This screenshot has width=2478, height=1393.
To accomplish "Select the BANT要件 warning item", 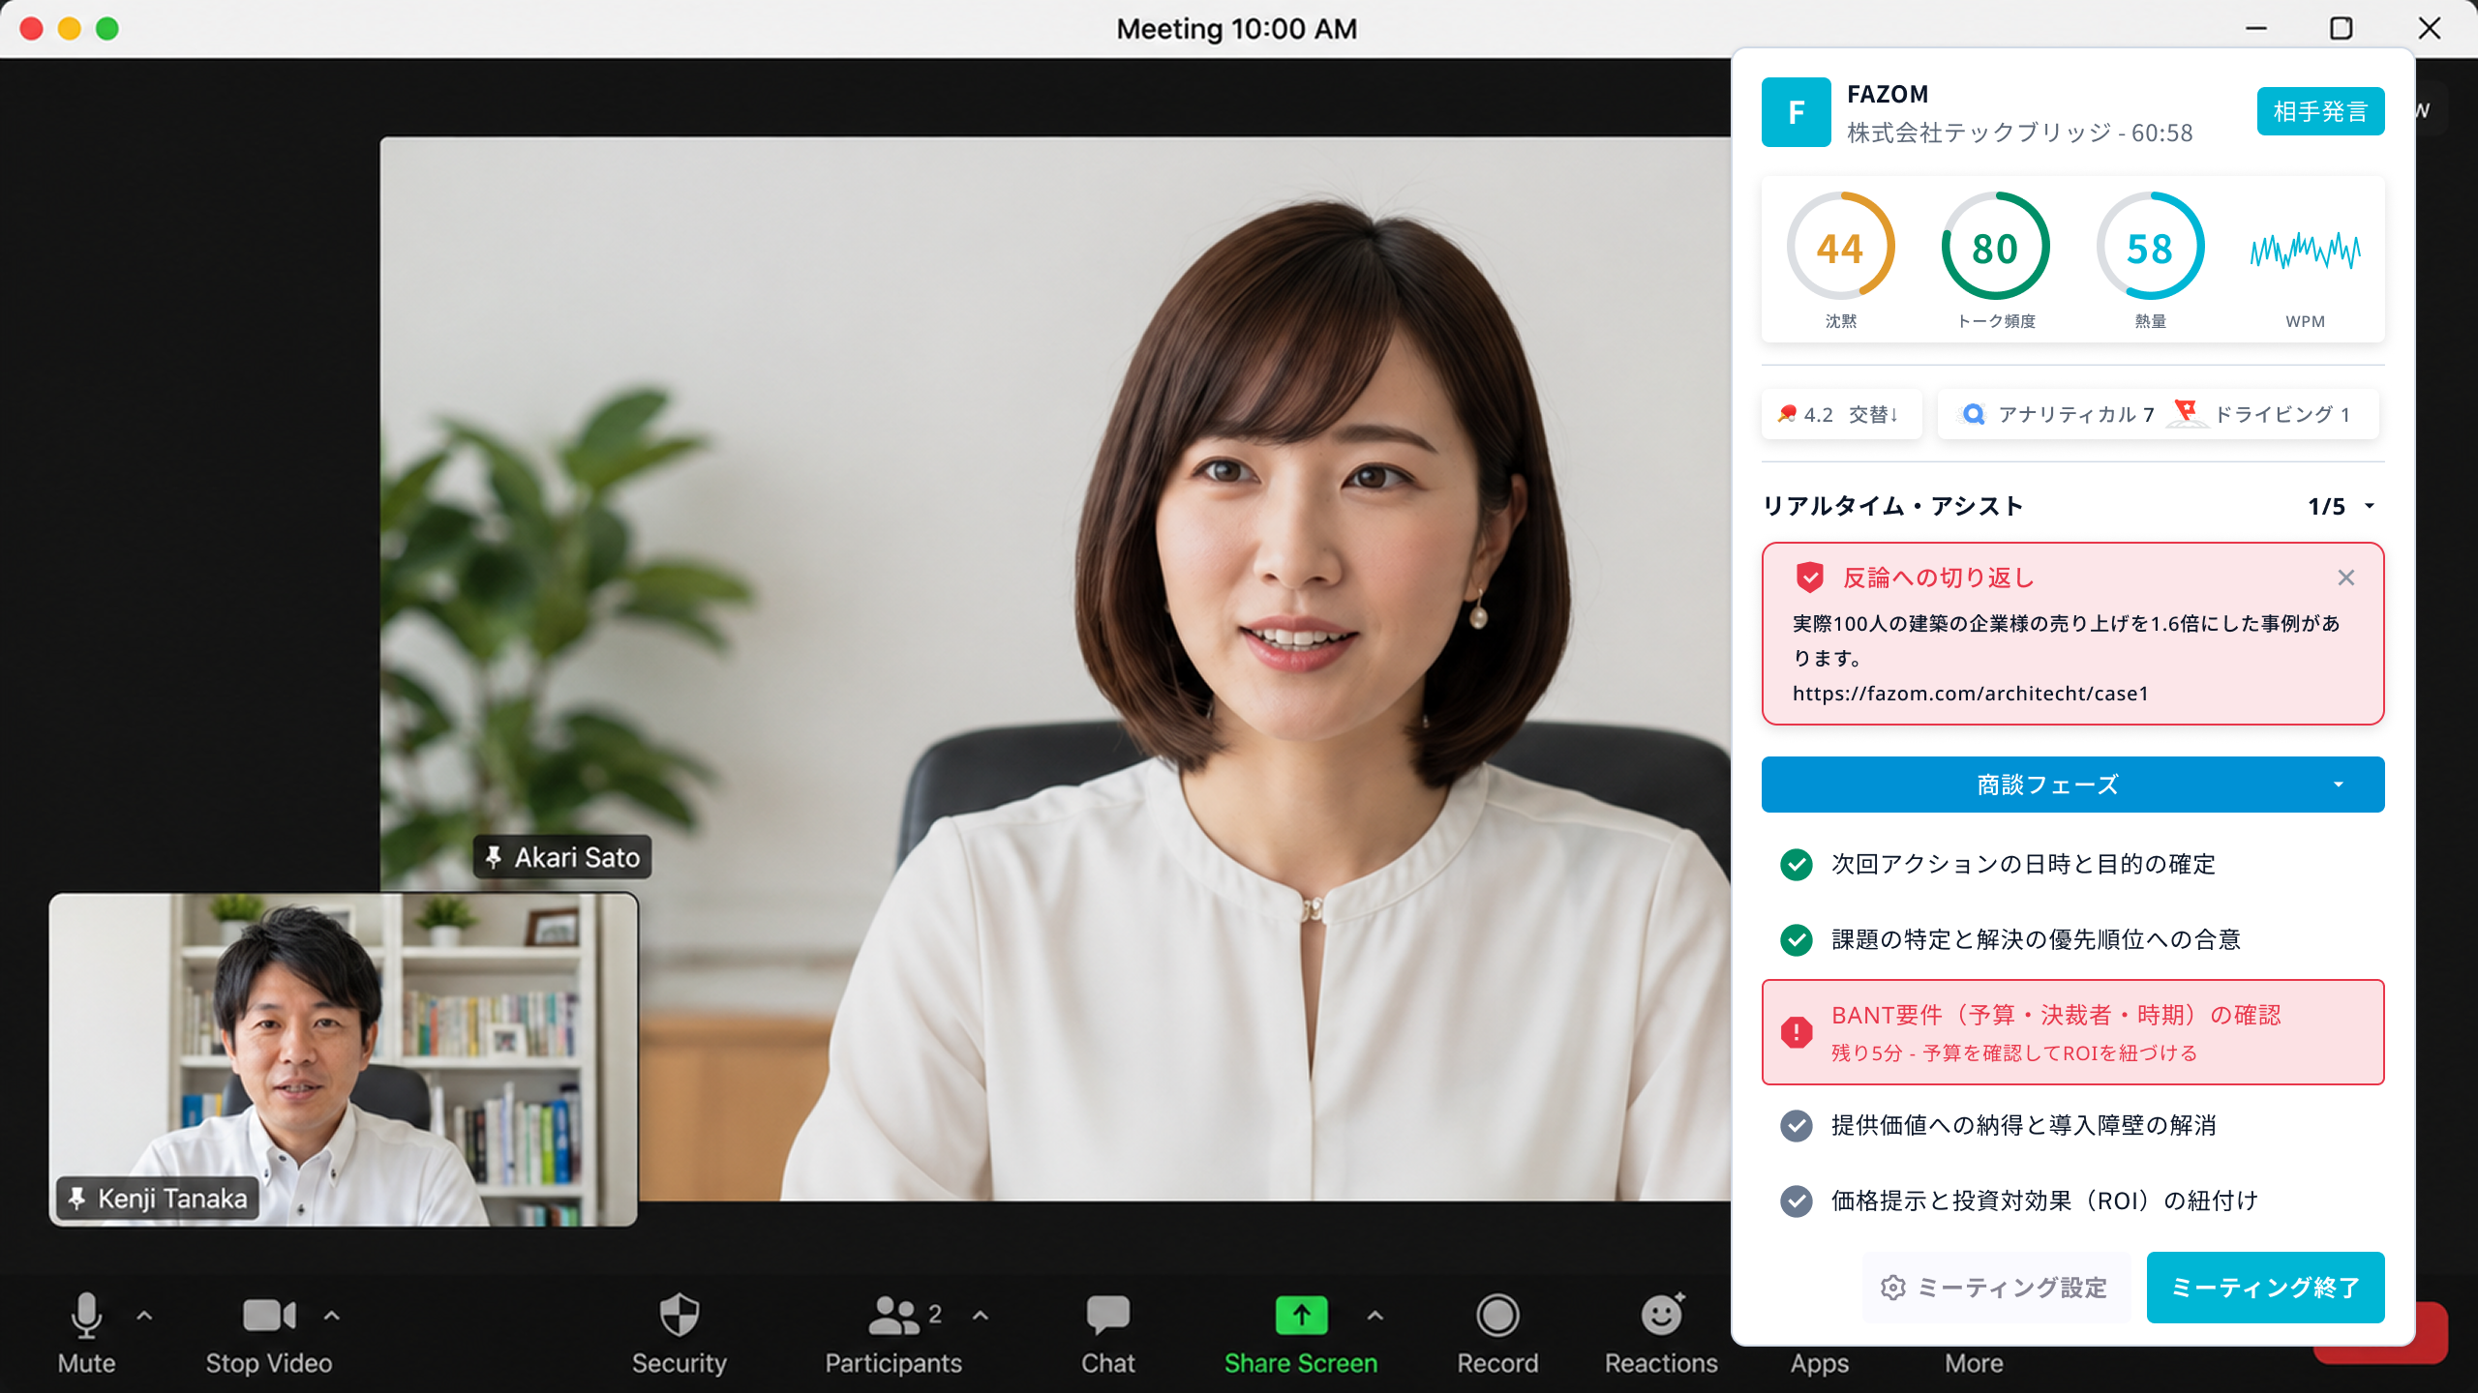I will click(2072, 1032).
